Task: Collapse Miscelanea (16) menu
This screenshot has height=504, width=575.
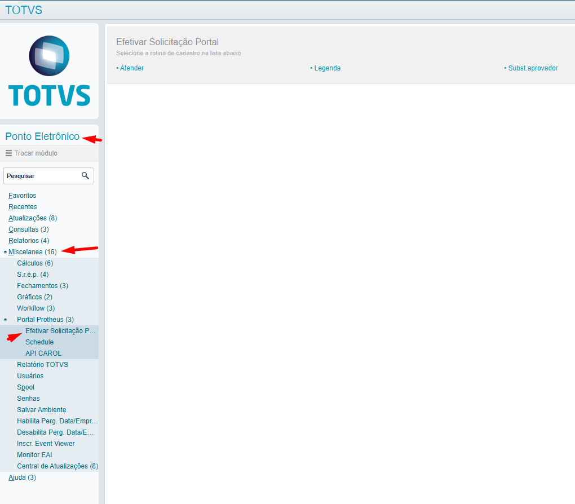Action: (32, 252)
